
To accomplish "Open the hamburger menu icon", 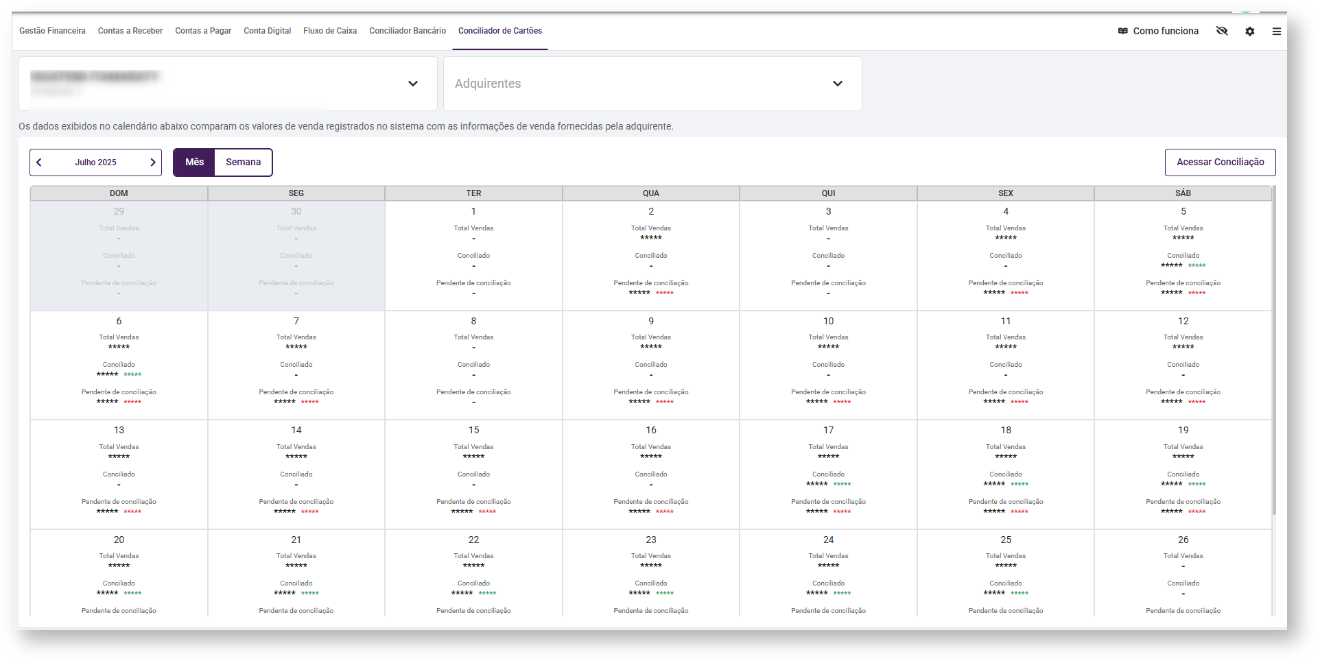I will (1276, 32).
